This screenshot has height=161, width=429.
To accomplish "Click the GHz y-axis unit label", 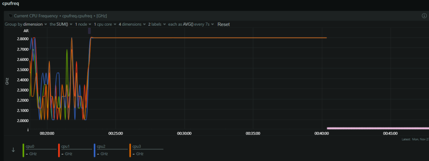I will [x=7, y=81].
